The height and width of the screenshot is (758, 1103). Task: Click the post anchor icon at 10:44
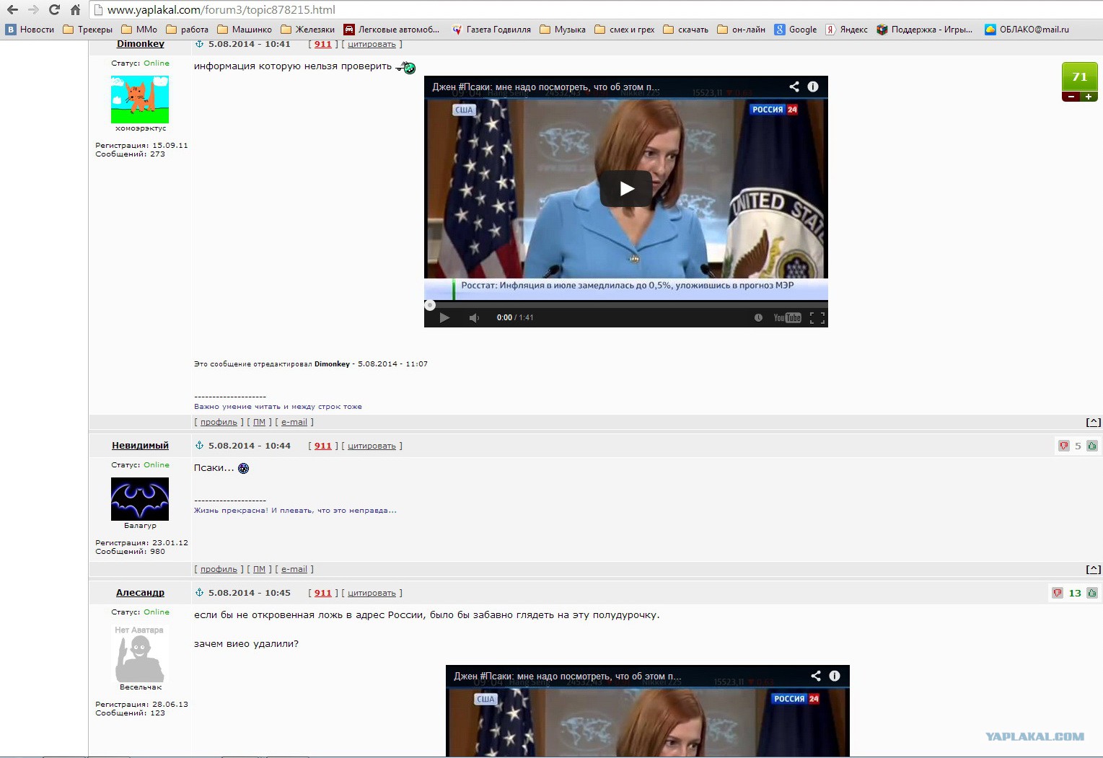pyautogui.click(x=199, y=446)
